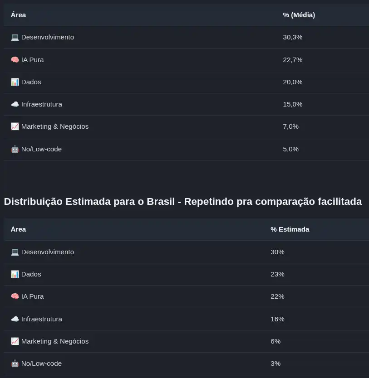
Task: Click the cloud emoji beside Infraestrutura 15,0%
Action: click(x=15, y=104)
